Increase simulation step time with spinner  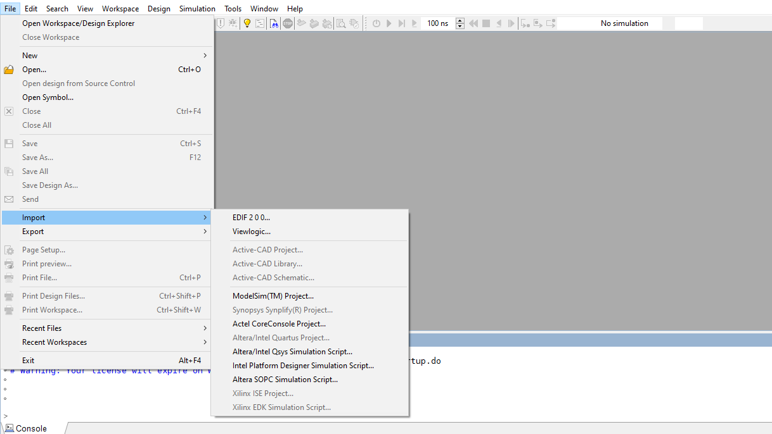[460, 20]
